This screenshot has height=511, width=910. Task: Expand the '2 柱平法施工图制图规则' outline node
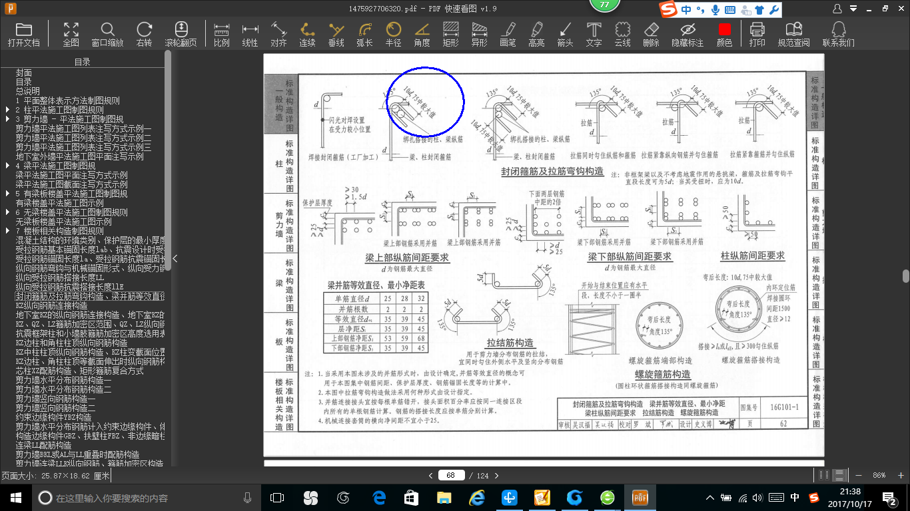(x=7, y=110)
